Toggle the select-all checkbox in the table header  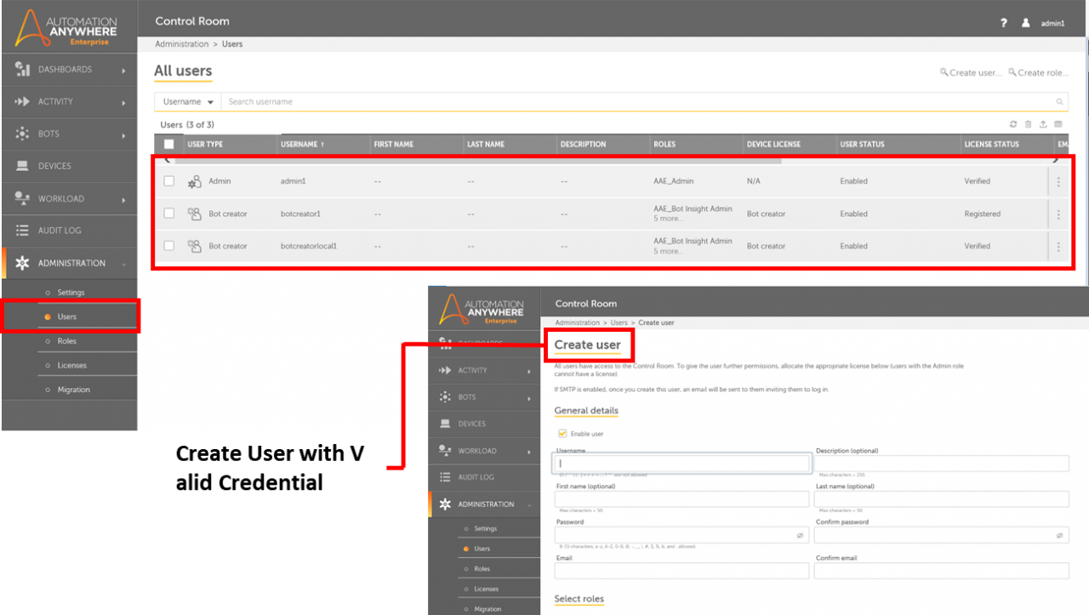pyautogui.click(x=169, y=145)
